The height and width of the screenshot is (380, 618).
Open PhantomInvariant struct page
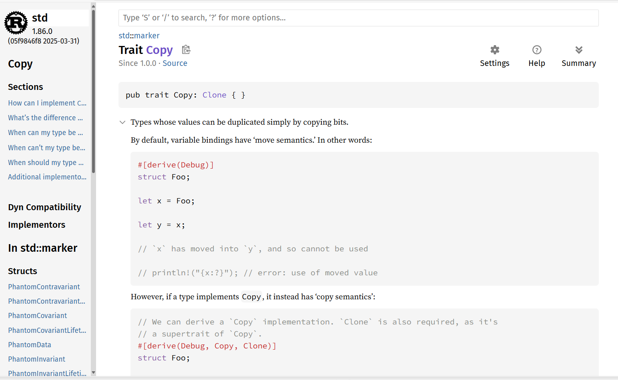coord(36,359)
